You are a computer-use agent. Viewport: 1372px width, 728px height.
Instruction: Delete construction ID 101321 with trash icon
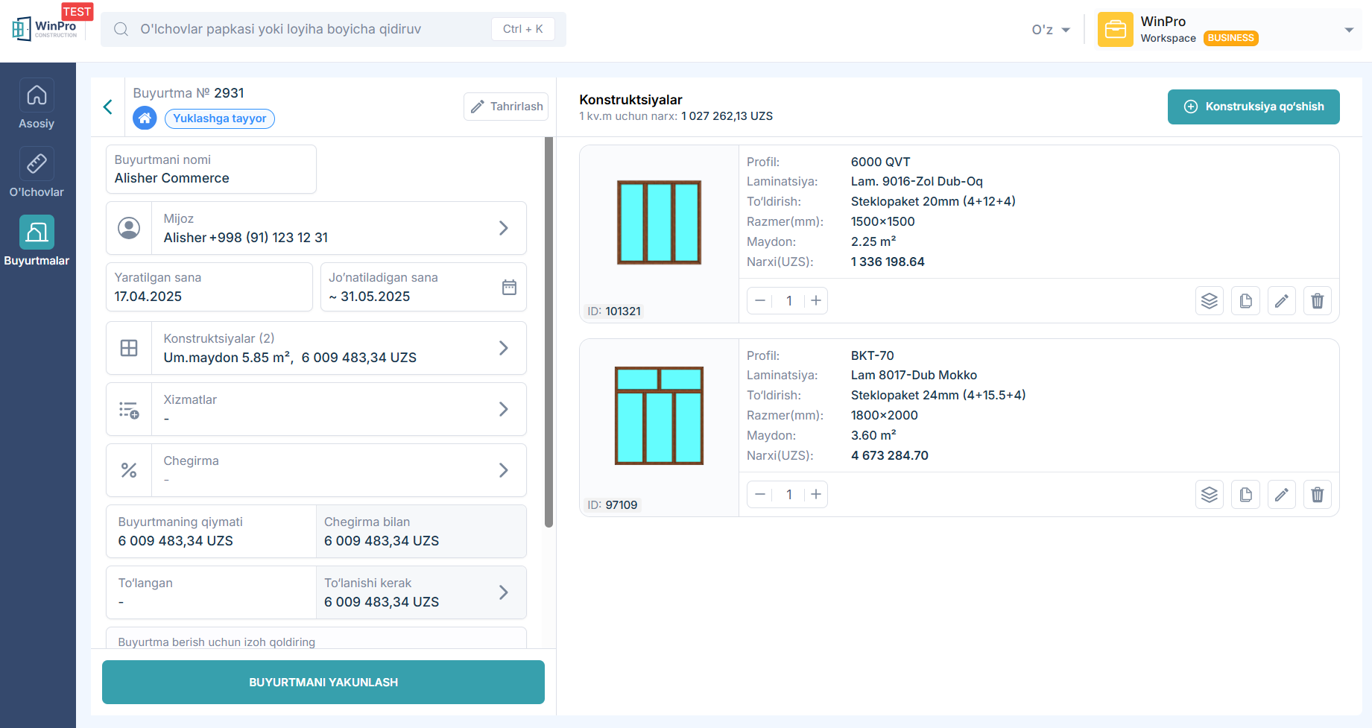1317,301
